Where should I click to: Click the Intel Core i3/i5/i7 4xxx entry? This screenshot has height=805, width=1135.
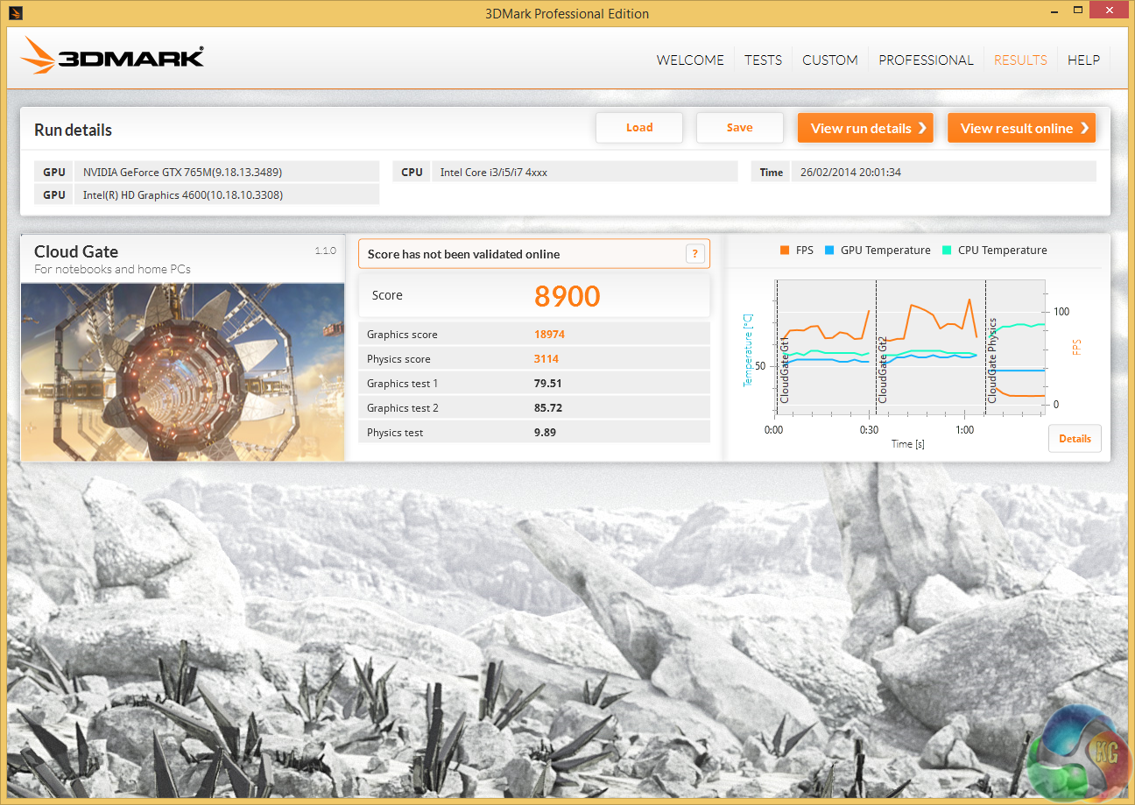pos(493,173)
